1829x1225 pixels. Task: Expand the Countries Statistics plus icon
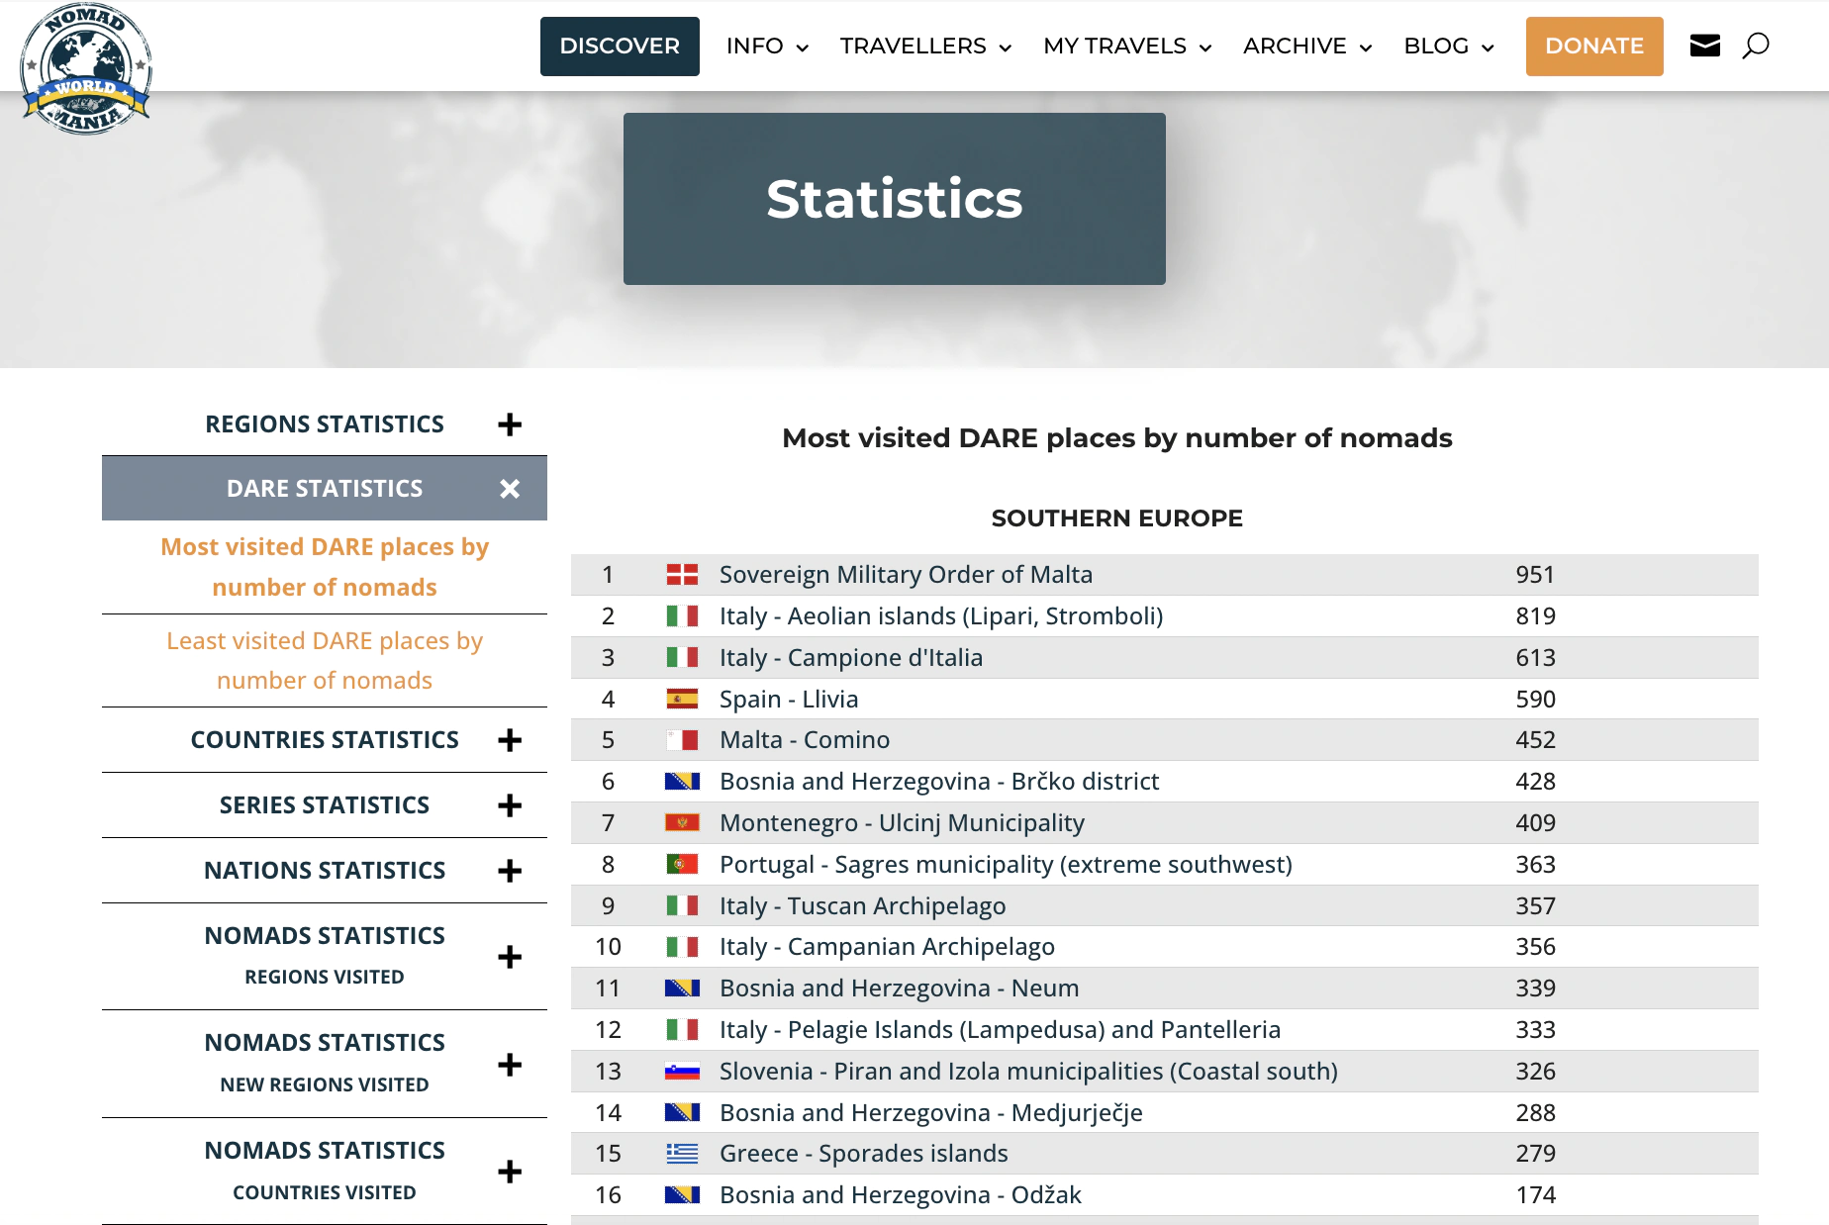click(510, 740)
